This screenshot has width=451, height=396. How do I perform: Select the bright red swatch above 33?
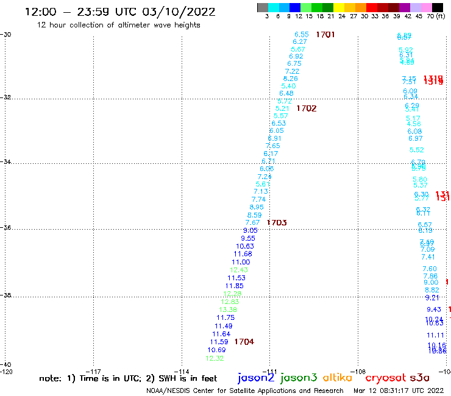click(372, 7)
